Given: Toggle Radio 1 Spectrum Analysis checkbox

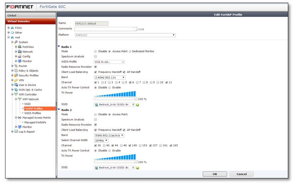Looking at the screenshot, I should [95, 57].
